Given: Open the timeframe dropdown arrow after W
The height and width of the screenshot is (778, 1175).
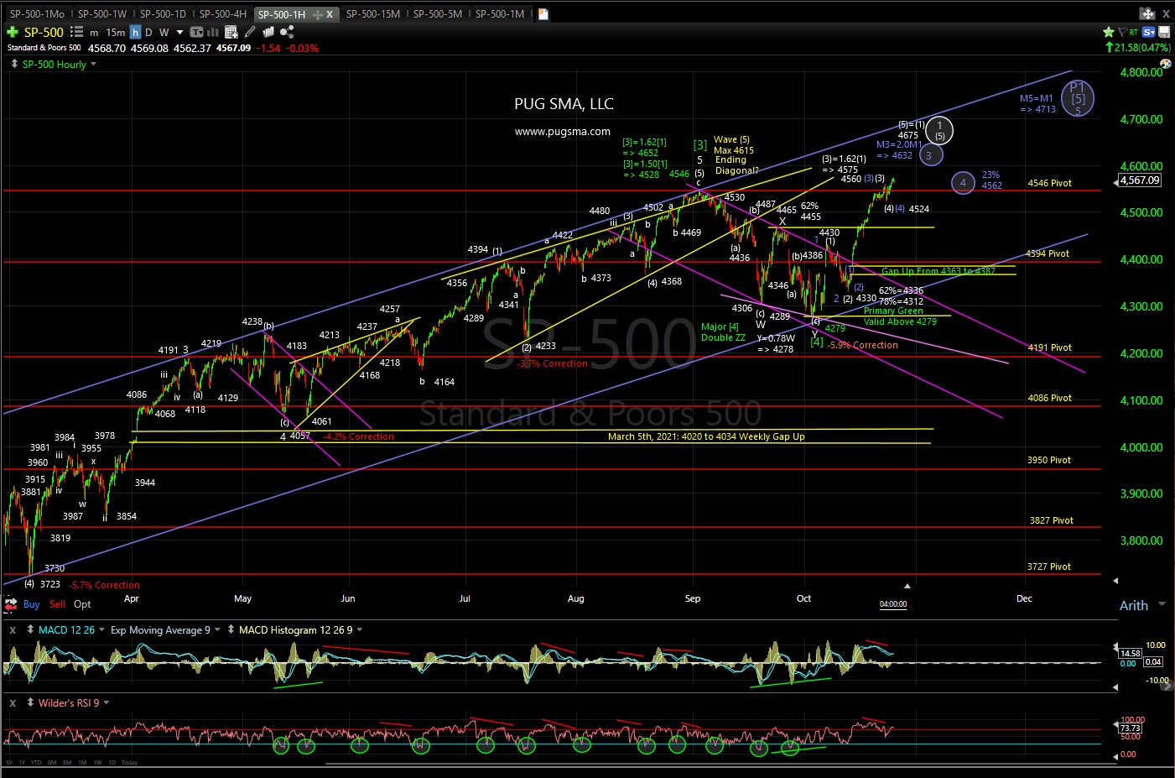Looking at the screenshot, I should point(179,32).
